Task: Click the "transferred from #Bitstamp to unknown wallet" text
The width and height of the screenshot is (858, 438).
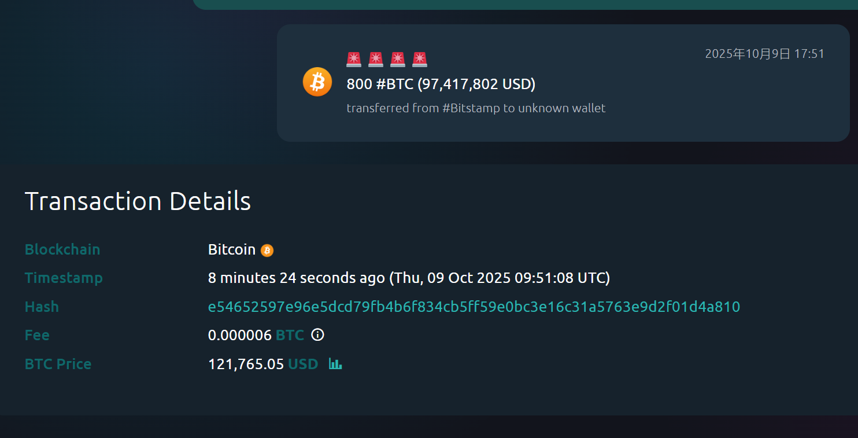Action: [476, 108]
